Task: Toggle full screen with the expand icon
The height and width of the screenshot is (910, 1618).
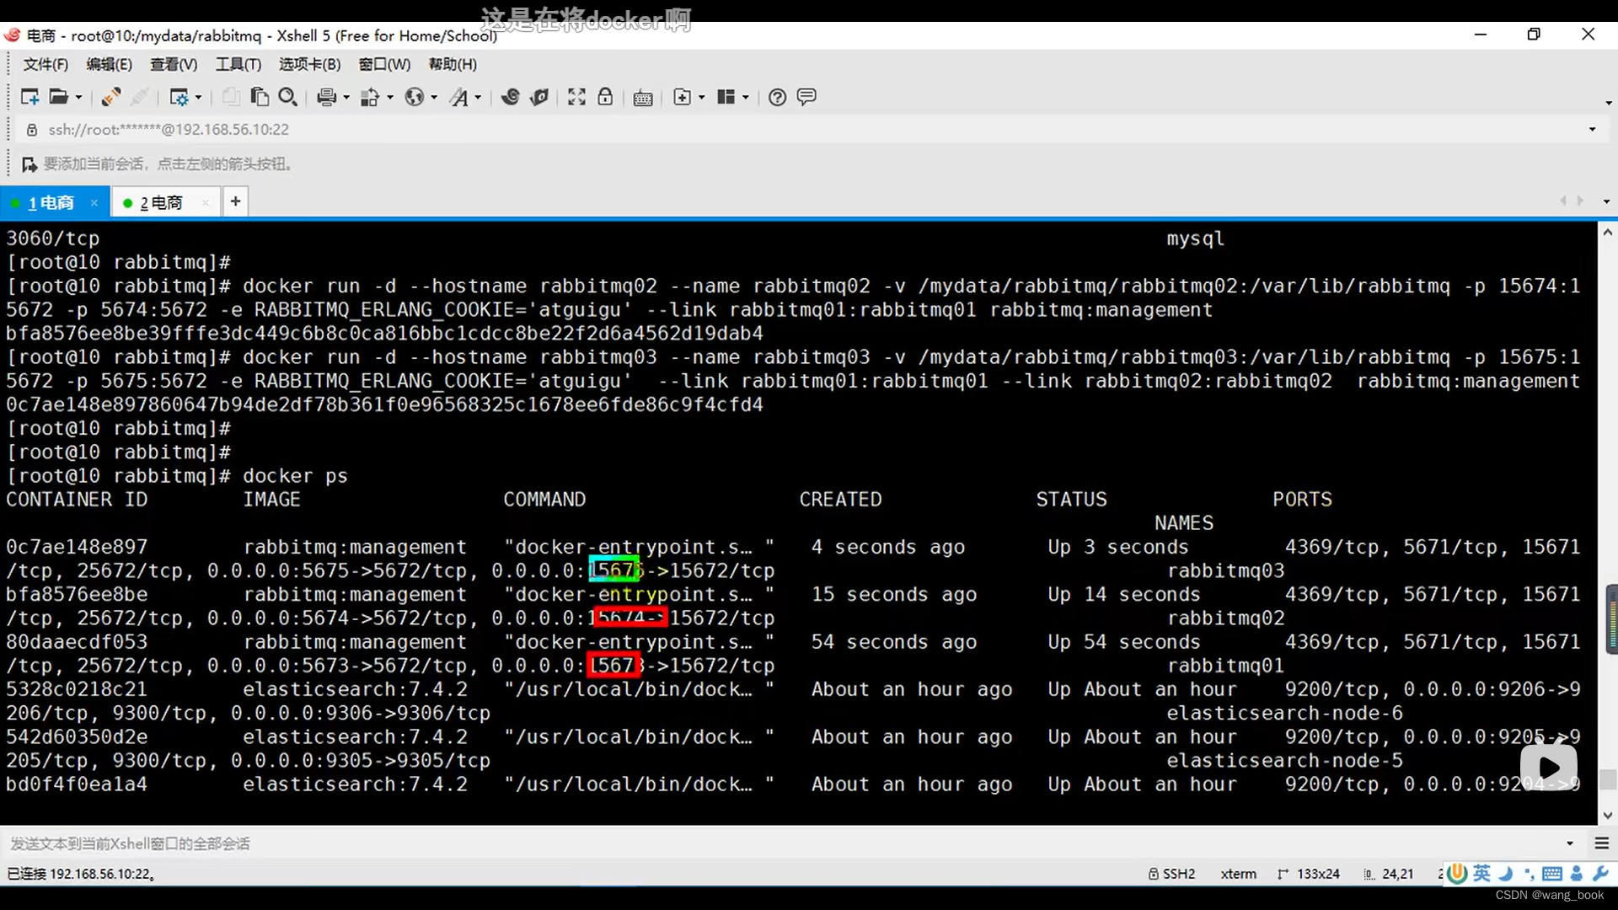Action: [576, 97]
